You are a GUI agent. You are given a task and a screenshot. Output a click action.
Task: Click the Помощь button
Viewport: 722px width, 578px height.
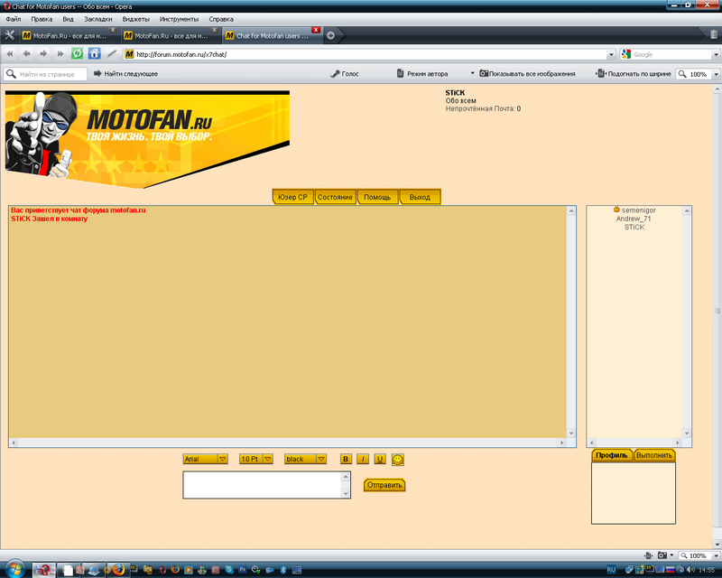point(377,197)
